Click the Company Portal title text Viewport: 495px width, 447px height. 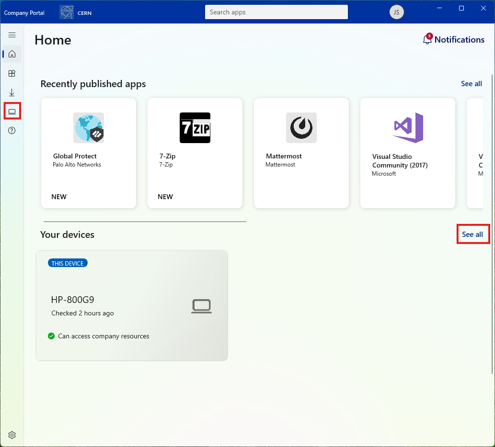(24, 13)
